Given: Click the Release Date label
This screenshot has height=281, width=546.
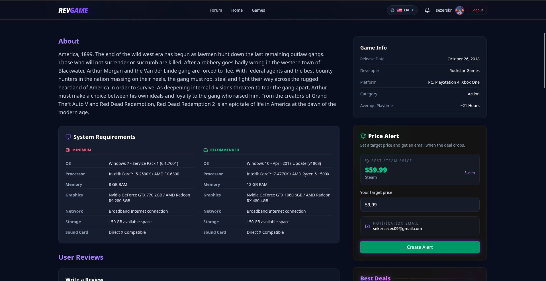Looking at the screenshot, I should [372, 59].
